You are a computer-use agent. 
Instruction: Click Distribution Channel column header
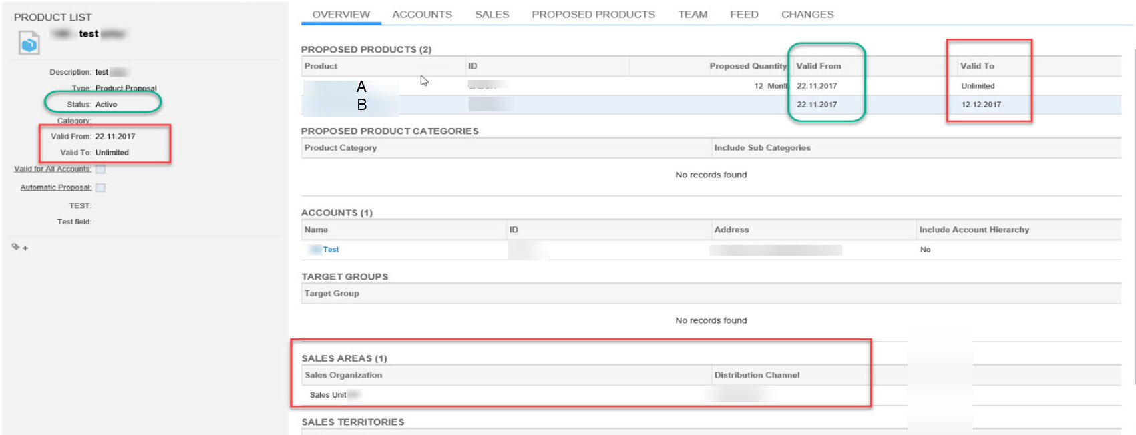coord(757,375)
